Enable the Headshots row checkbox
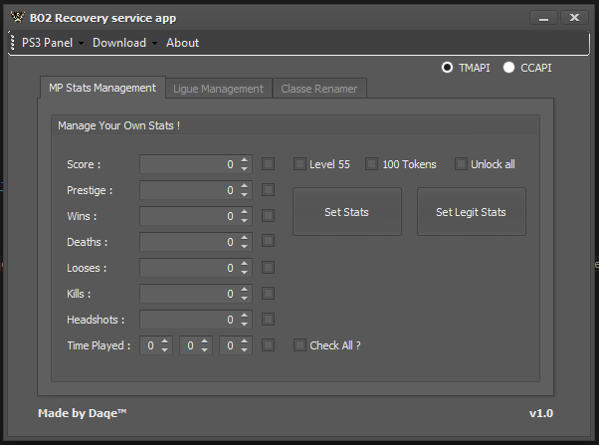The height and width of the screenshot is (445, 599). point(269,319)
